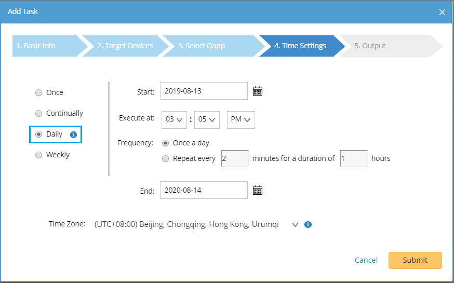Select the Weekly schedule option

tap(38, 155)
